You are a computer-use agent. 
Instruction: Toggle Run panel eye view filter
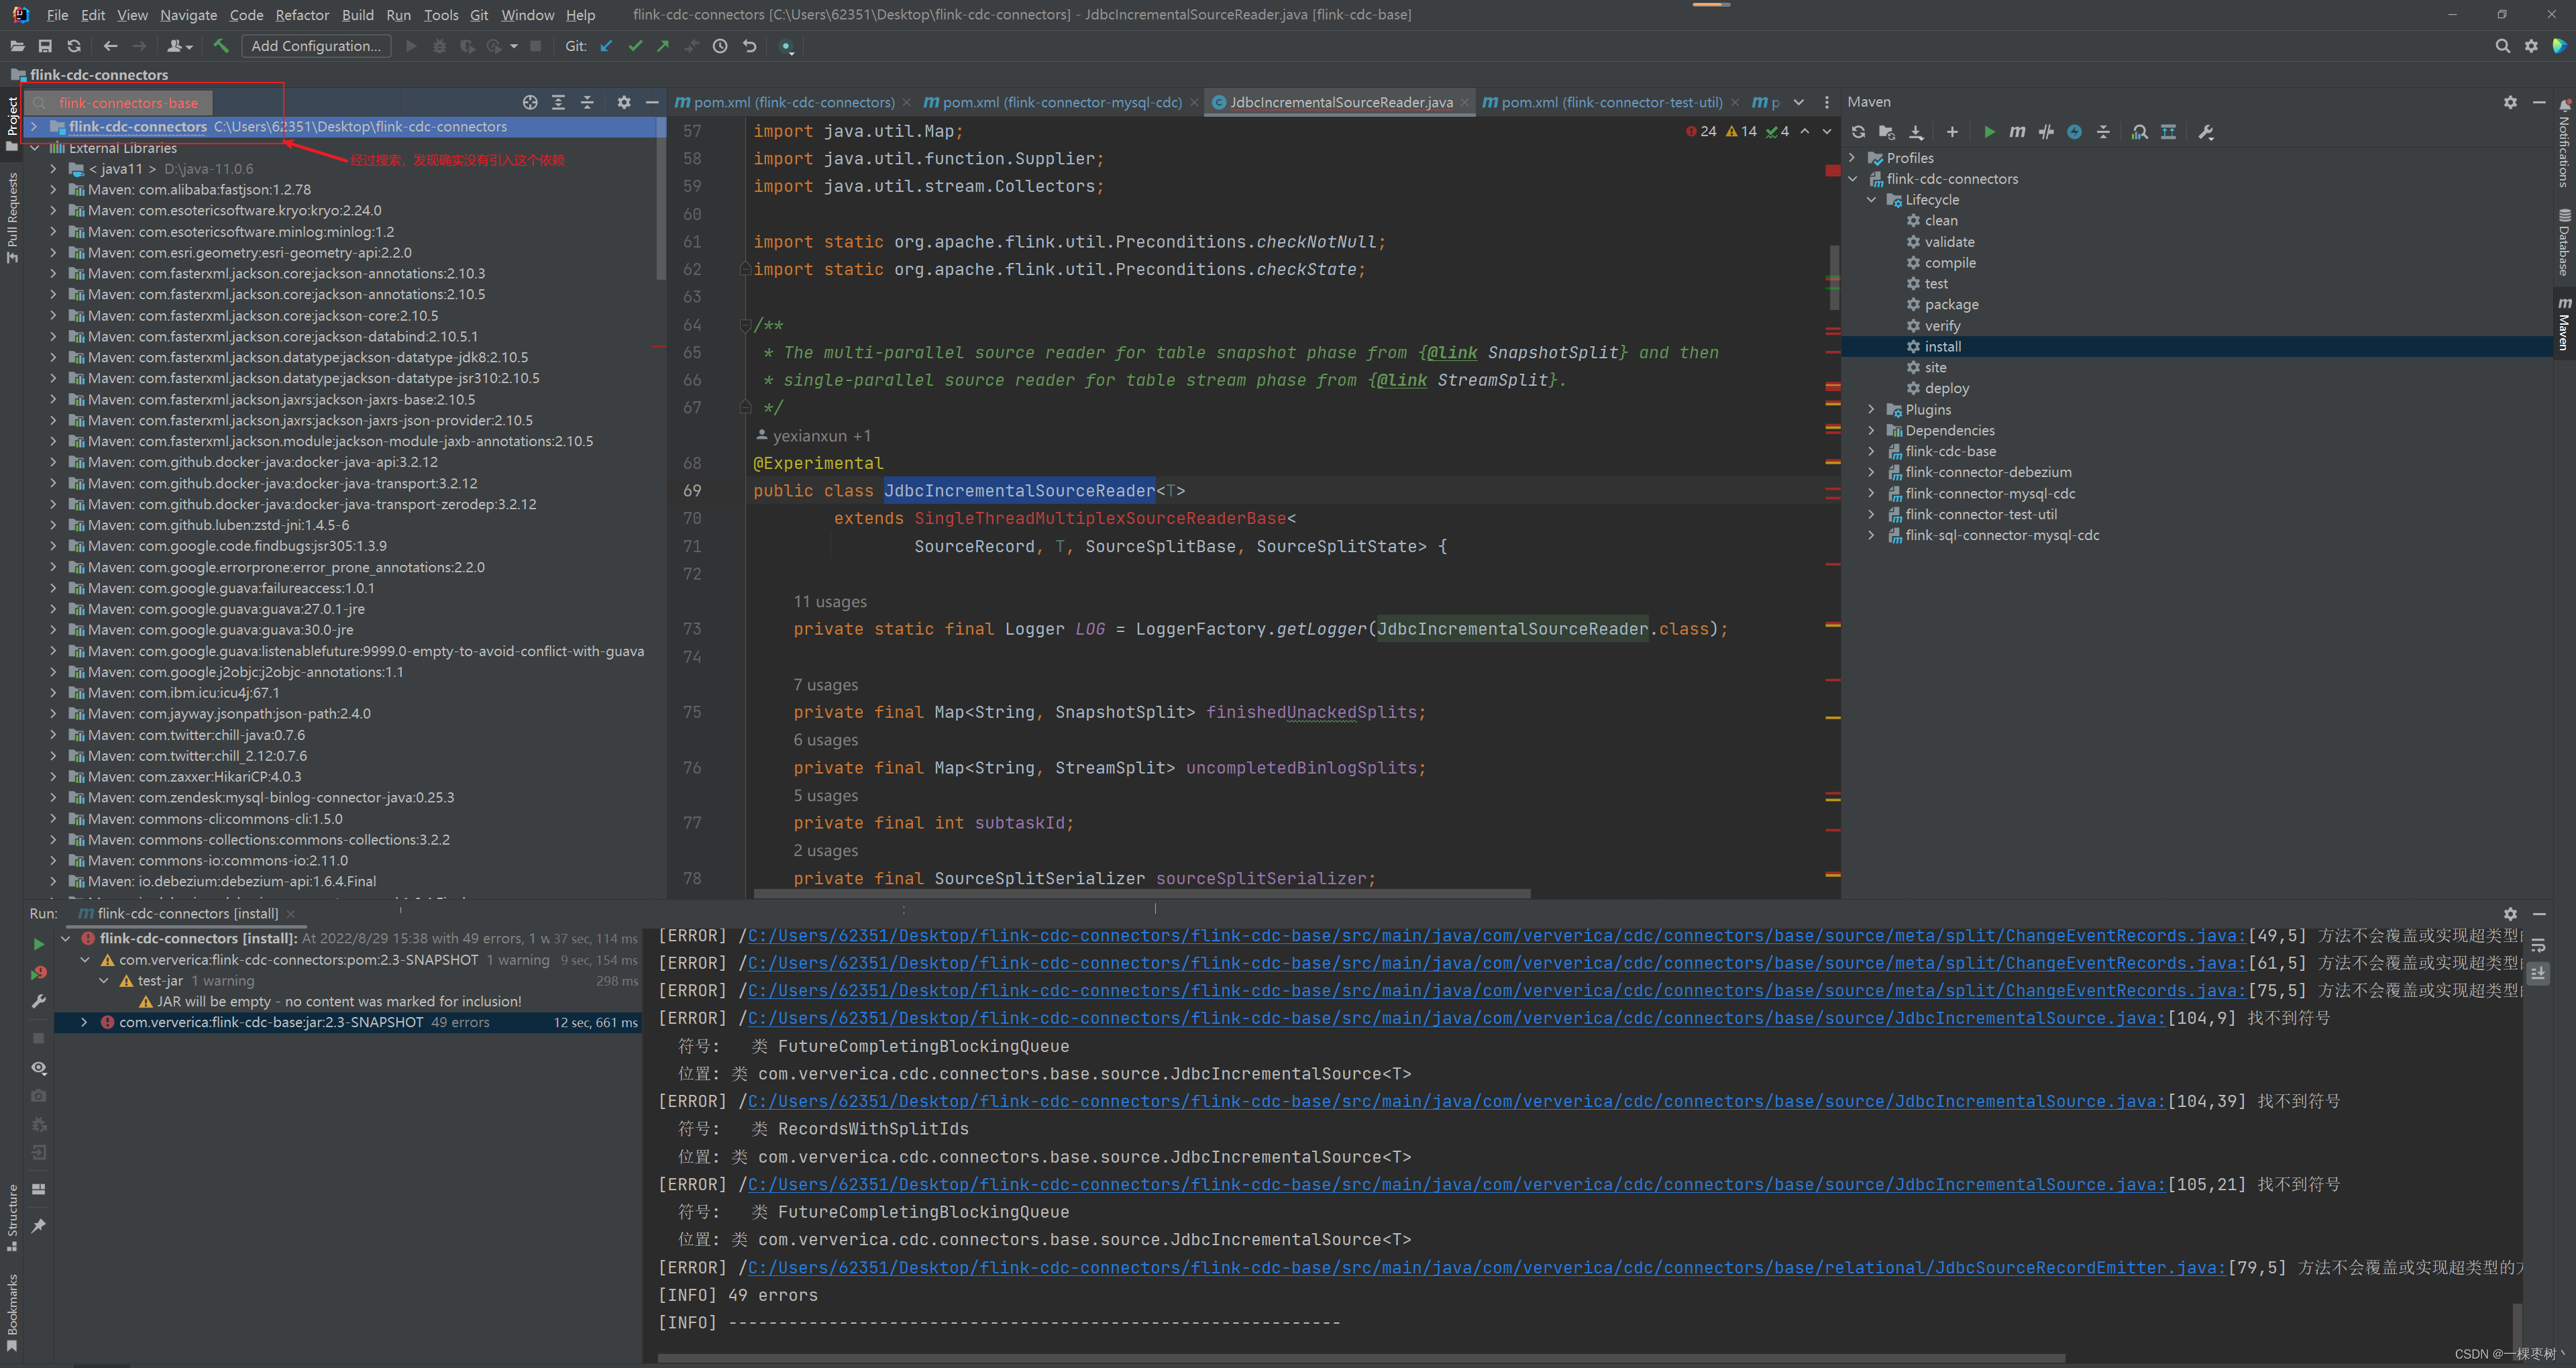coord(38,1068)
